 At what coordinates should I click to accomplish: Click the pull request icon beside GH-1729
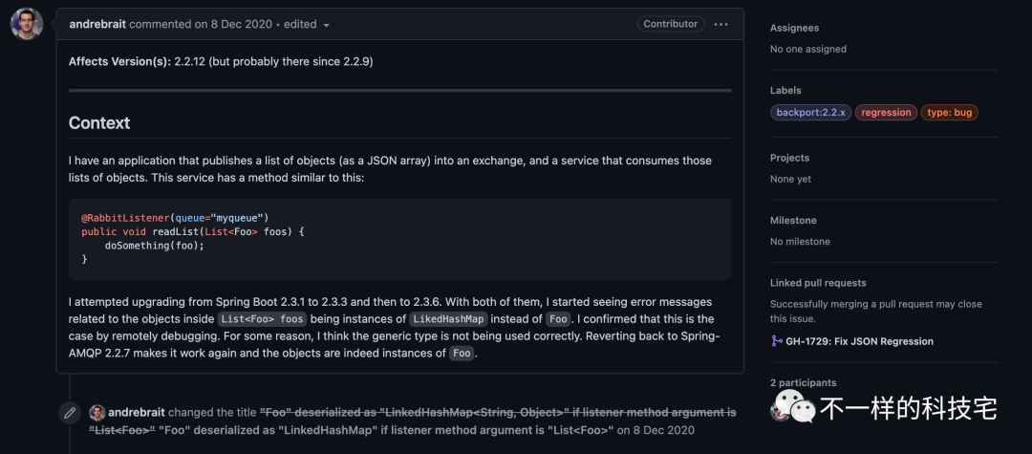click(x=777, y=341)
